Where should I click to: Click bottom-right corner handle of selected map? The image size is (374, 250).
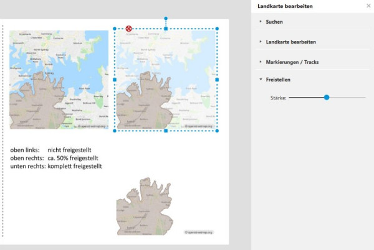tap(217, 131)
